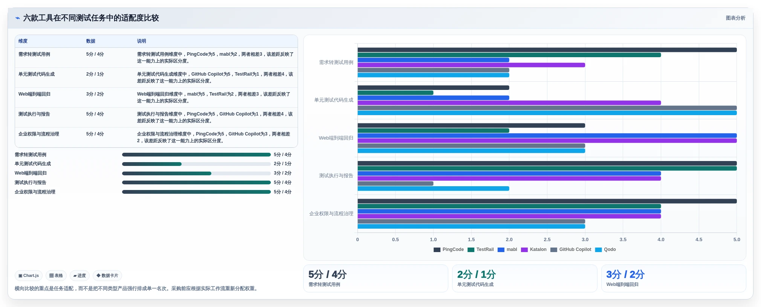Click 单元测试代码生成 in the table's 维度 column
Image resolution: width=761 pixels, height=307 pixels.
(x=37, y=74)
